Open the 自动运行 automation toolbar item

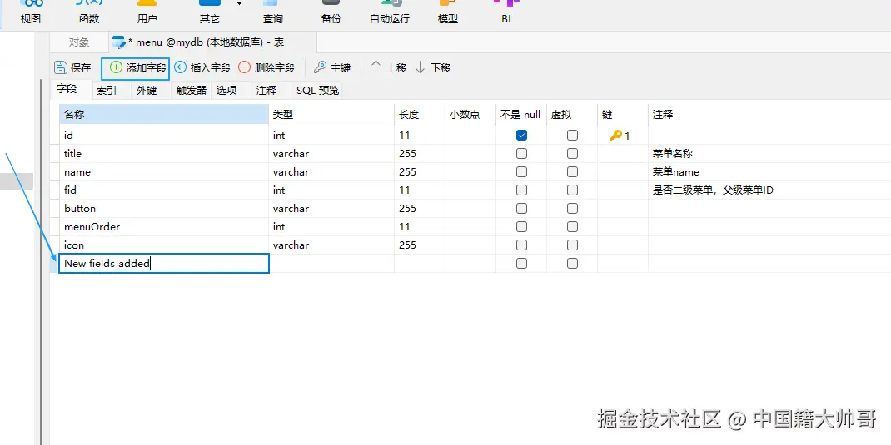390,12
